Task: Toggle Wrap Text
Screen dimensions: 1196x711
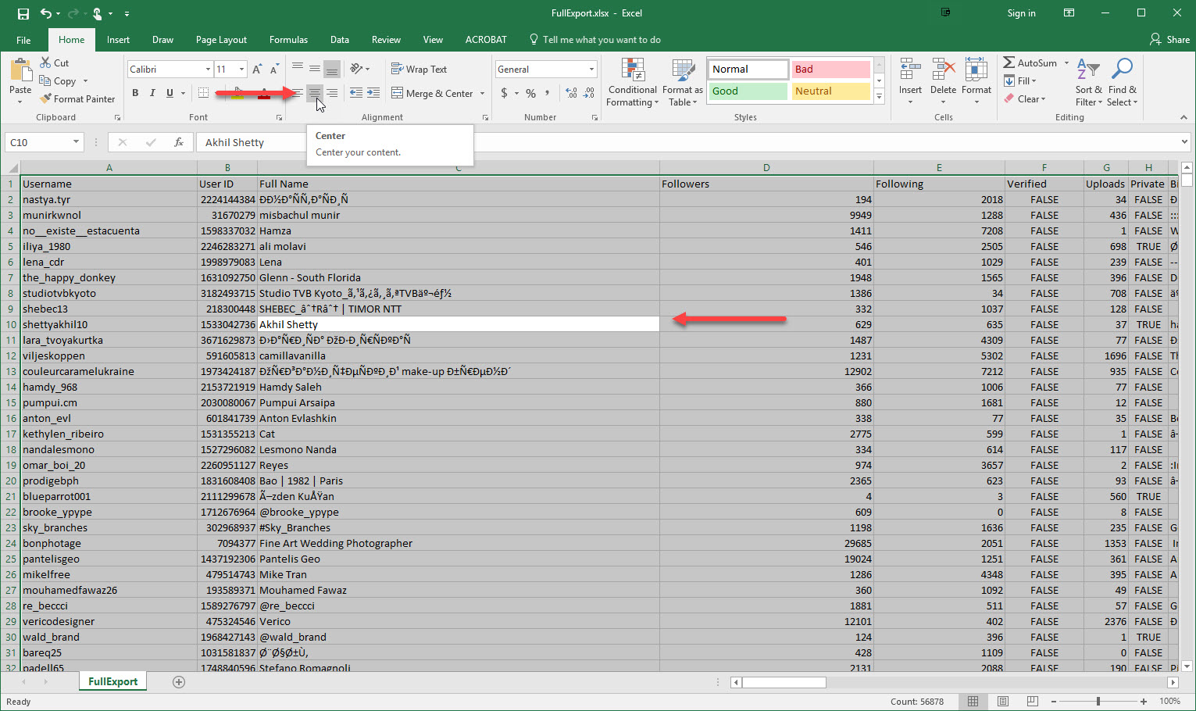Action: pos(419,70)
